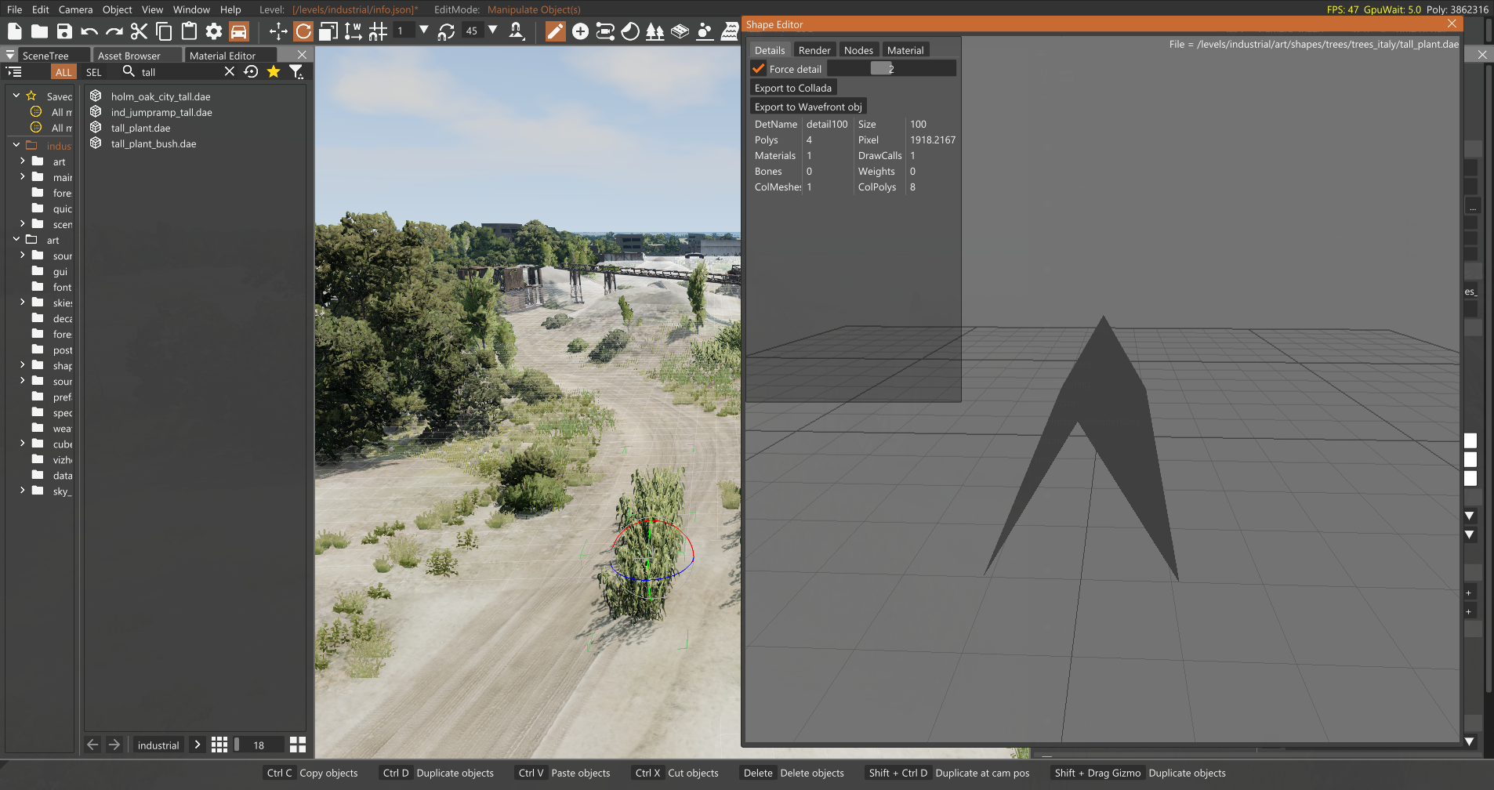Collapse the root art folder
The height and width of the screenshot is (790, 1494).
click(x=16, y=239)
